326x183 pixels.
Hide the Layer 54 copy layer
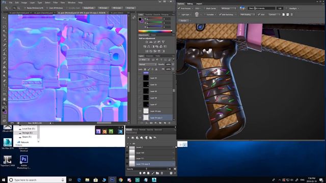[x=140, y=111]
